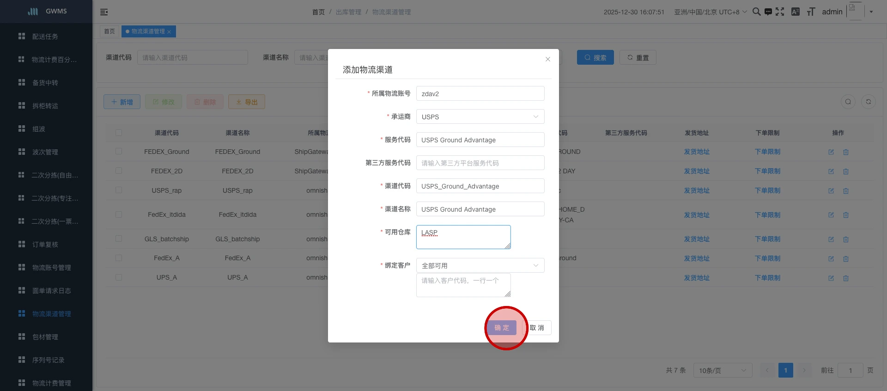Click delete icon for FEDEX_Ground row
Image resolution: width=887 pixels, height=391 pixels.
point(846,152)
